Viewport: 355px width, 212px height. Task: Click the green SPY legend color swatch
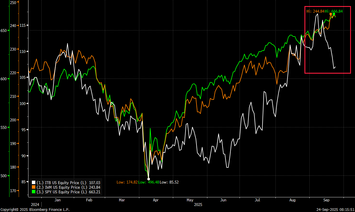point(34,192)
